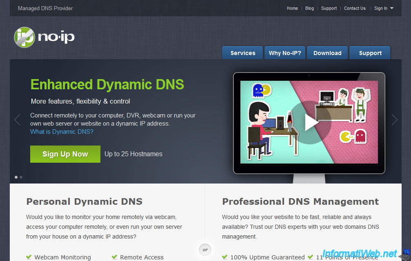Click More features, flexibility & control text

[x=80, y=101]
